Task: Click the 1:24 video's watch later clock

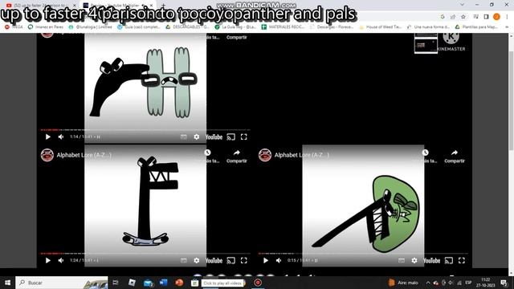Action: pos(207,153)
